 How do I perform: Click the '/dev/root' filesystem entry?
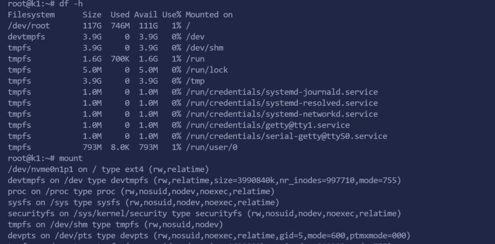tap(29, 26)
